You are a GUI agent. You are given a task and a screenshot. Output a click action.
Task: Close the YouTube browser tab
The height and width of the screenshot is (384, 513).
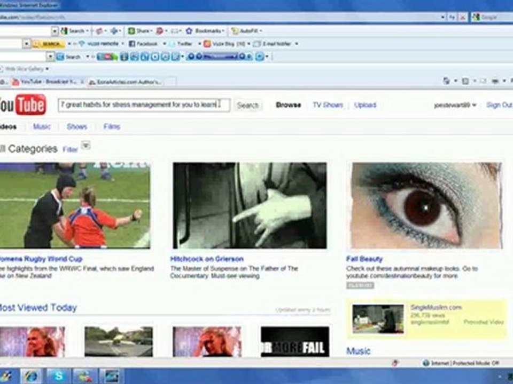[82, 82]
